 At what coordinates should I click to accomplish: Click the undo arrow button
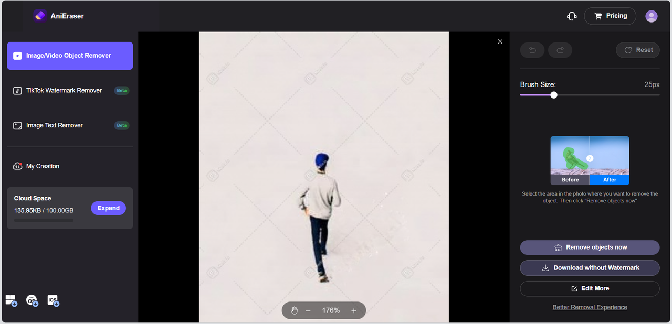point(532,50)
